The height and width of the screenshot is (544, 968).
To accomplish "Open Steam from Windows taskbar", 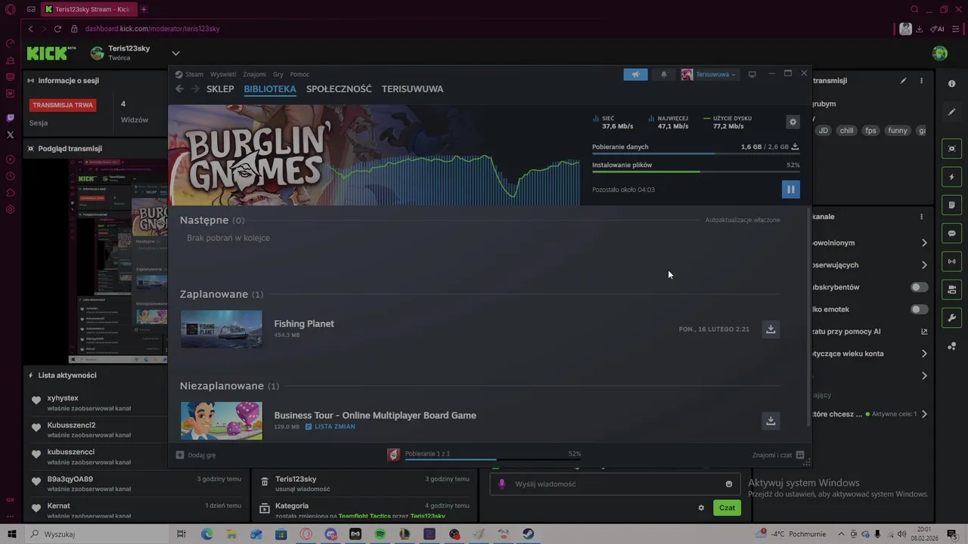I will pos(528,534).
